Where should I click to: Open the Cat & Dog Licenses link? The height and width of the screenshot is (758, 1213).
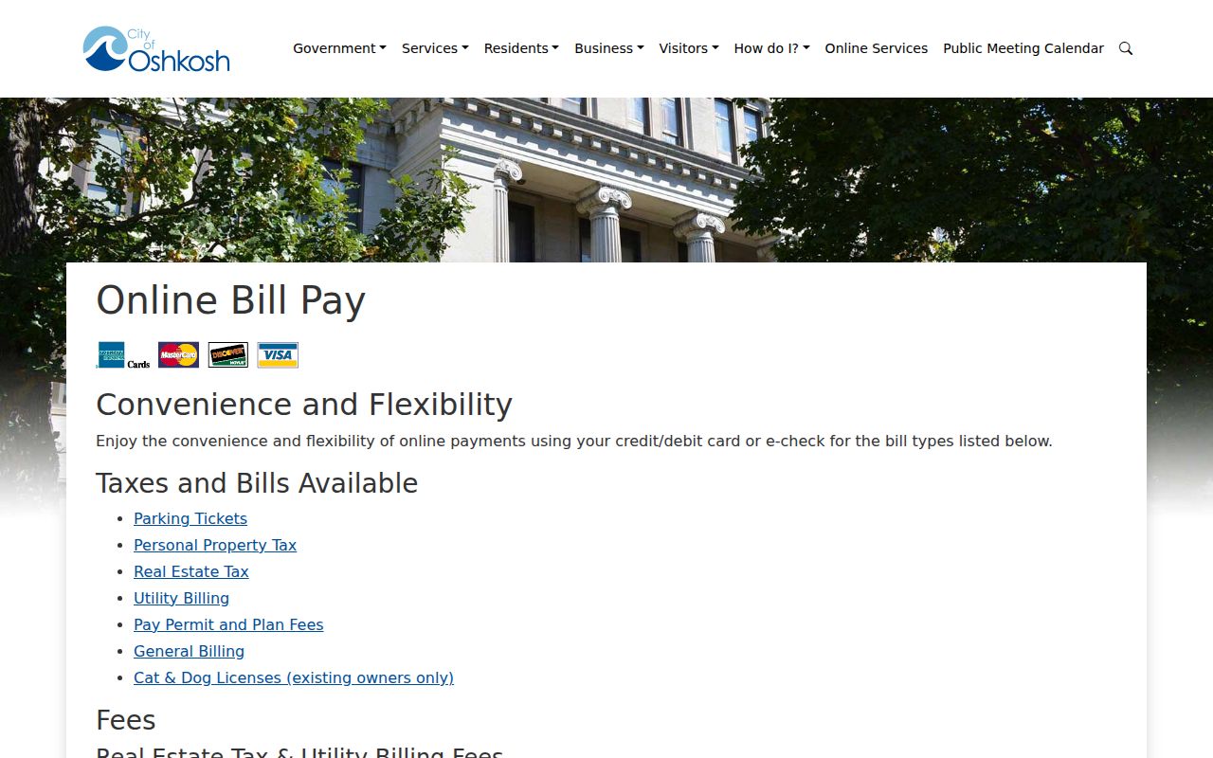point(294,677)
